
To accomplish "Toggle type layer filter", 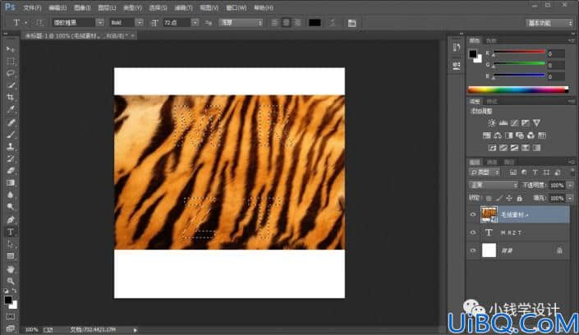I will pos(535,172).
